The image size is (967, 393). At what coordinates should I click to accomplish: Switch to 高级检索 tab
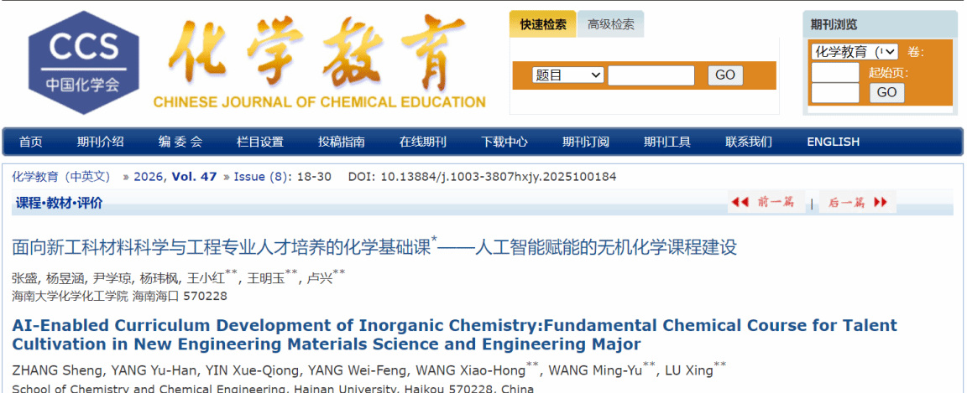(x=610, y=24)
